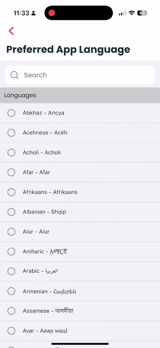Pick the Avar language radio button
The height and width of the screenshot is (348, 160).
click(x=11, y=331)
